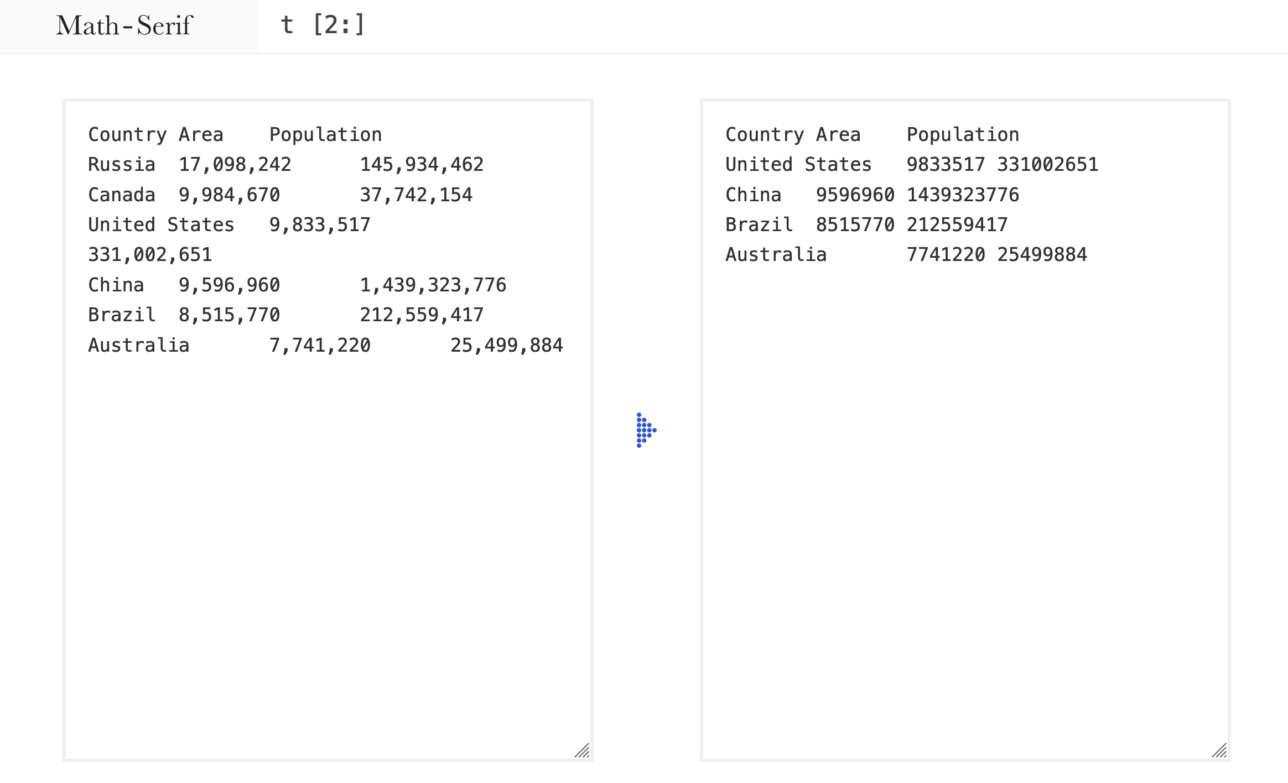
Task: Click '212559417' in the right output
Action: coord(957,225)
